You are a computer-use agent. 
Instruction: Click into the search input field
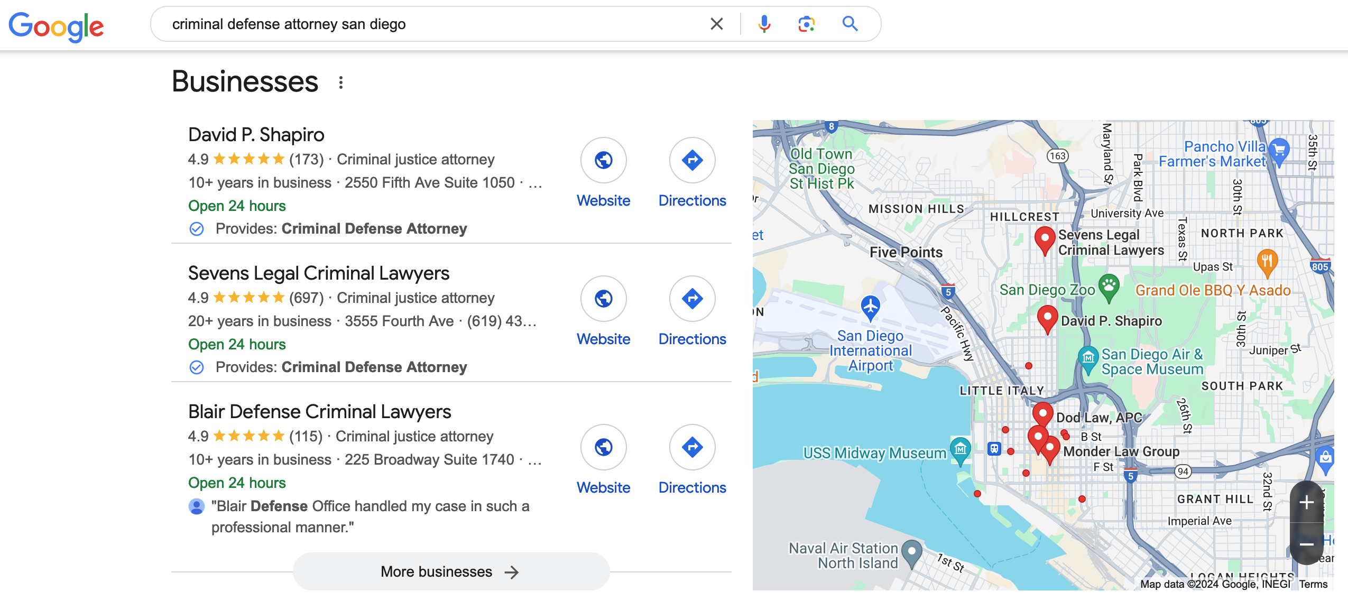pyautogui.click(x=433, y=24)
